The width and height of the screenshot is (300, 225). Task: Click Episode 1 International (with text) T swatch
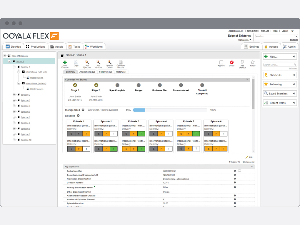click(86, 134)
